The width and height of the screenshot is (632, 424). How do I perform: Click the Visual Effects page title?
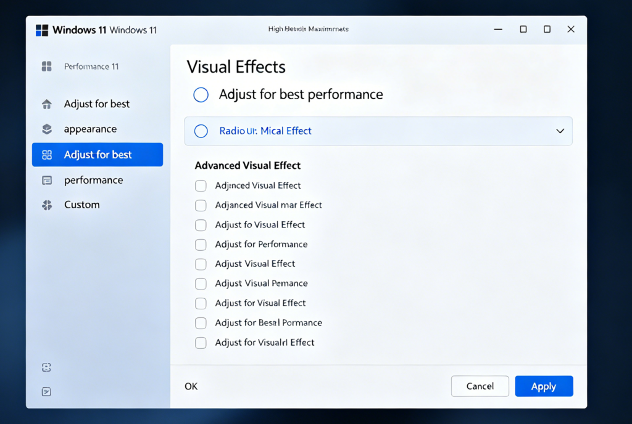236,67
